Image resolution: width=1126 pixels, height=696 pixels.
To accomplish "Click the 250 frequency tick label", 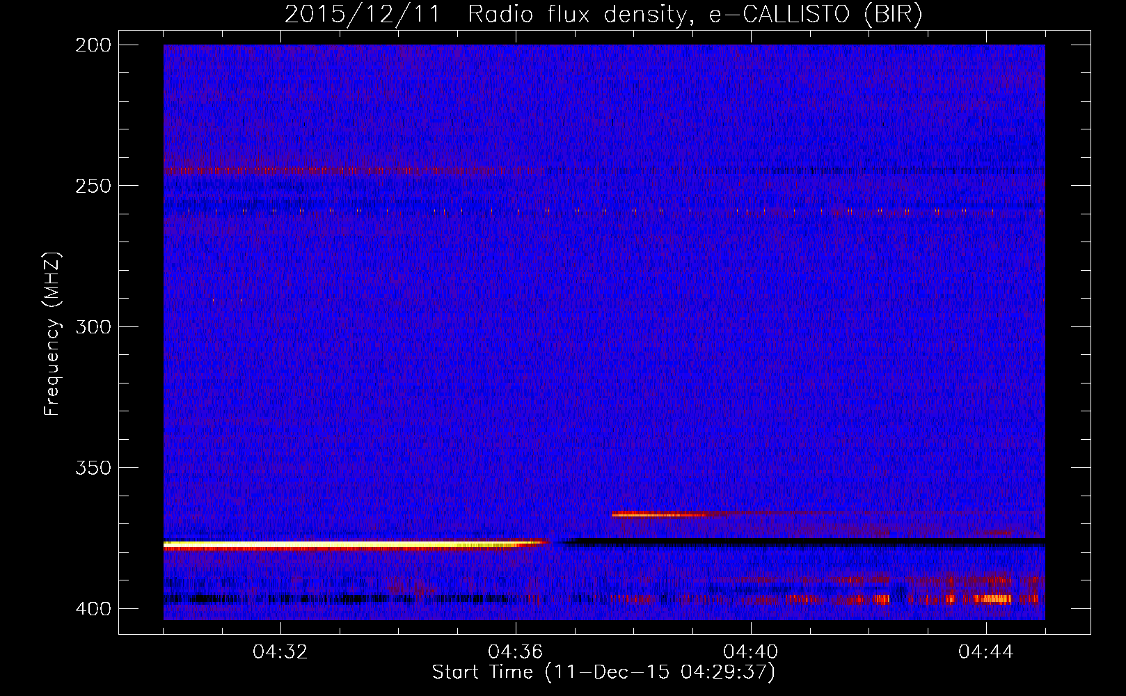I will click(x=93, y=186).
